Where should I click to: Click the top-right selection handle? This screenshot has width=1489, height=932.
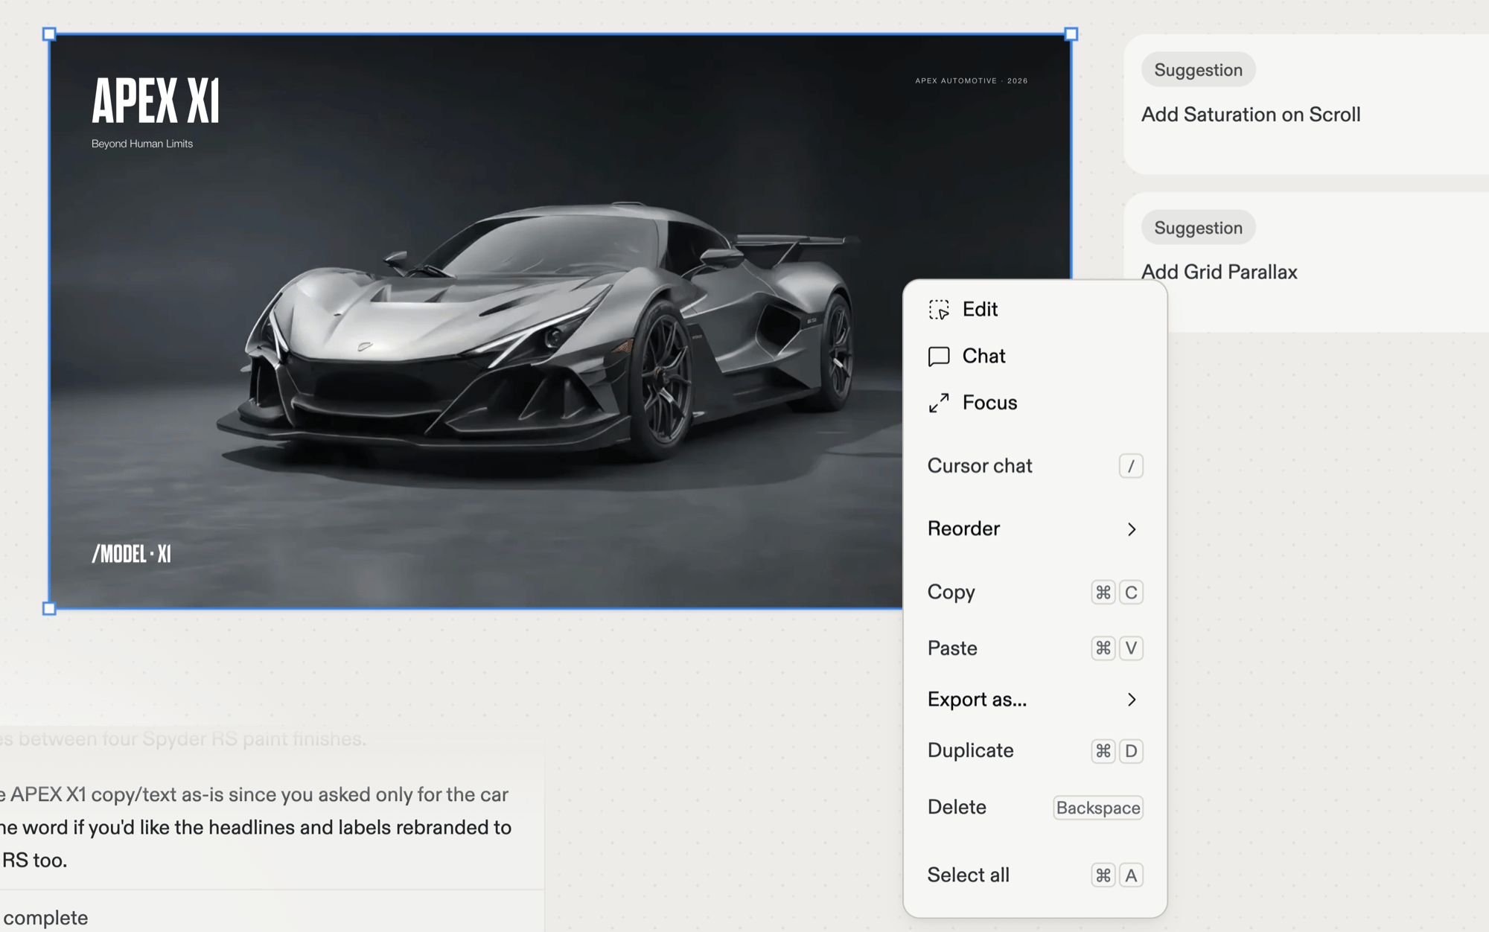(1071, 34)
